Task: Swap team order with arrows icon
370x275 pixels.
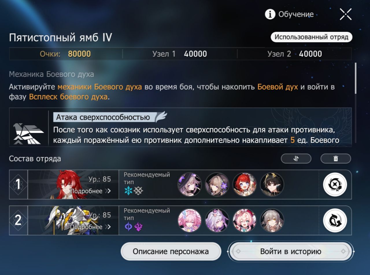Action: coord(296,158)
